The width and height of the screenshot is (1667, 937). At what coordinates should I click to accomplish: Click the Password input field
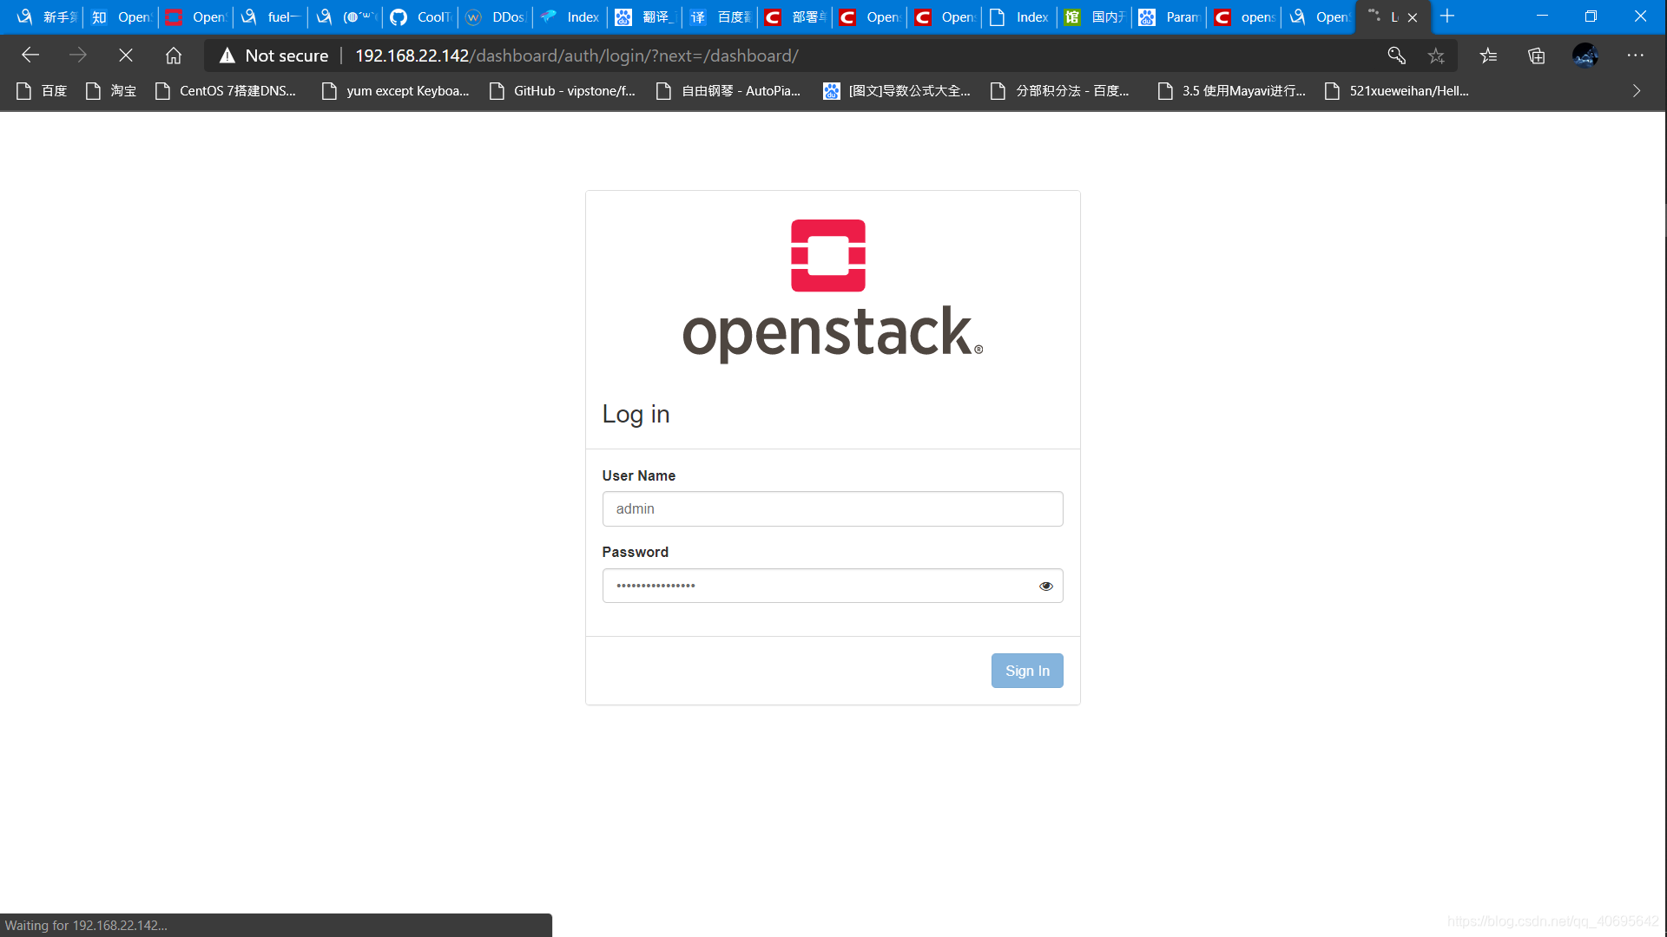point(833,586)
